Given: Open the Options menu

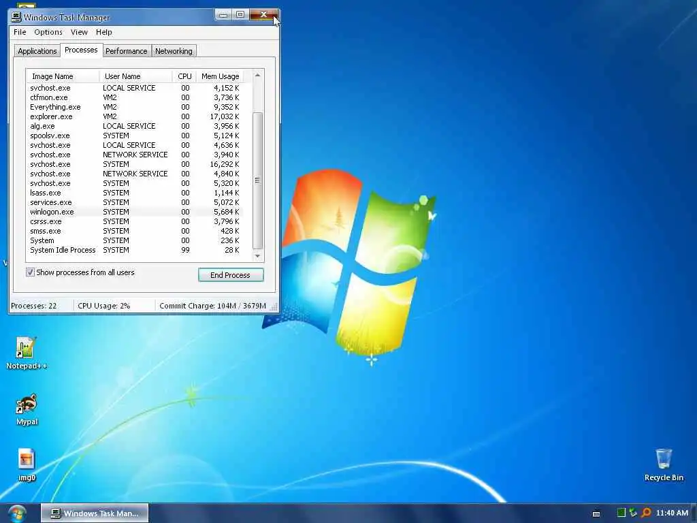Looking at the screenshot, I should coord(48,32).
